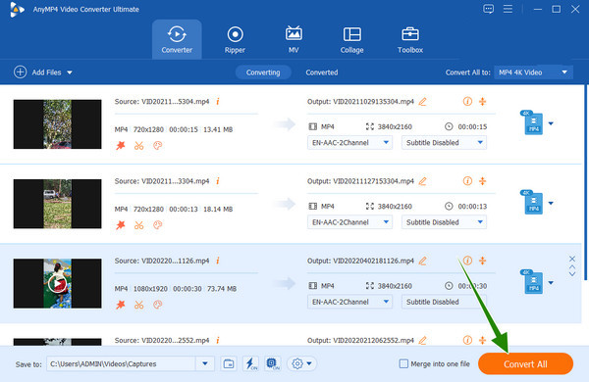The image size is (589, 382).
Task: Click 4K MP4 format icon for first video
Action: [x=532, y=122]
